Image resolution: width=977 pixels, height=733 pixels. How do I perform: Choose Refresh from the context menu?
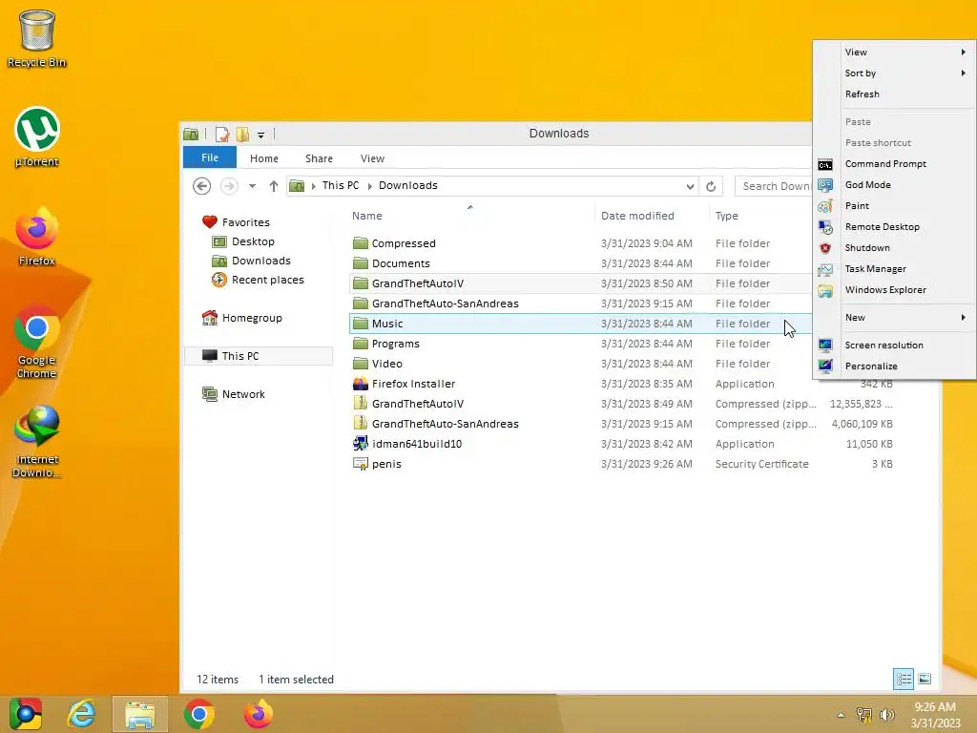[x=894, y=94]
